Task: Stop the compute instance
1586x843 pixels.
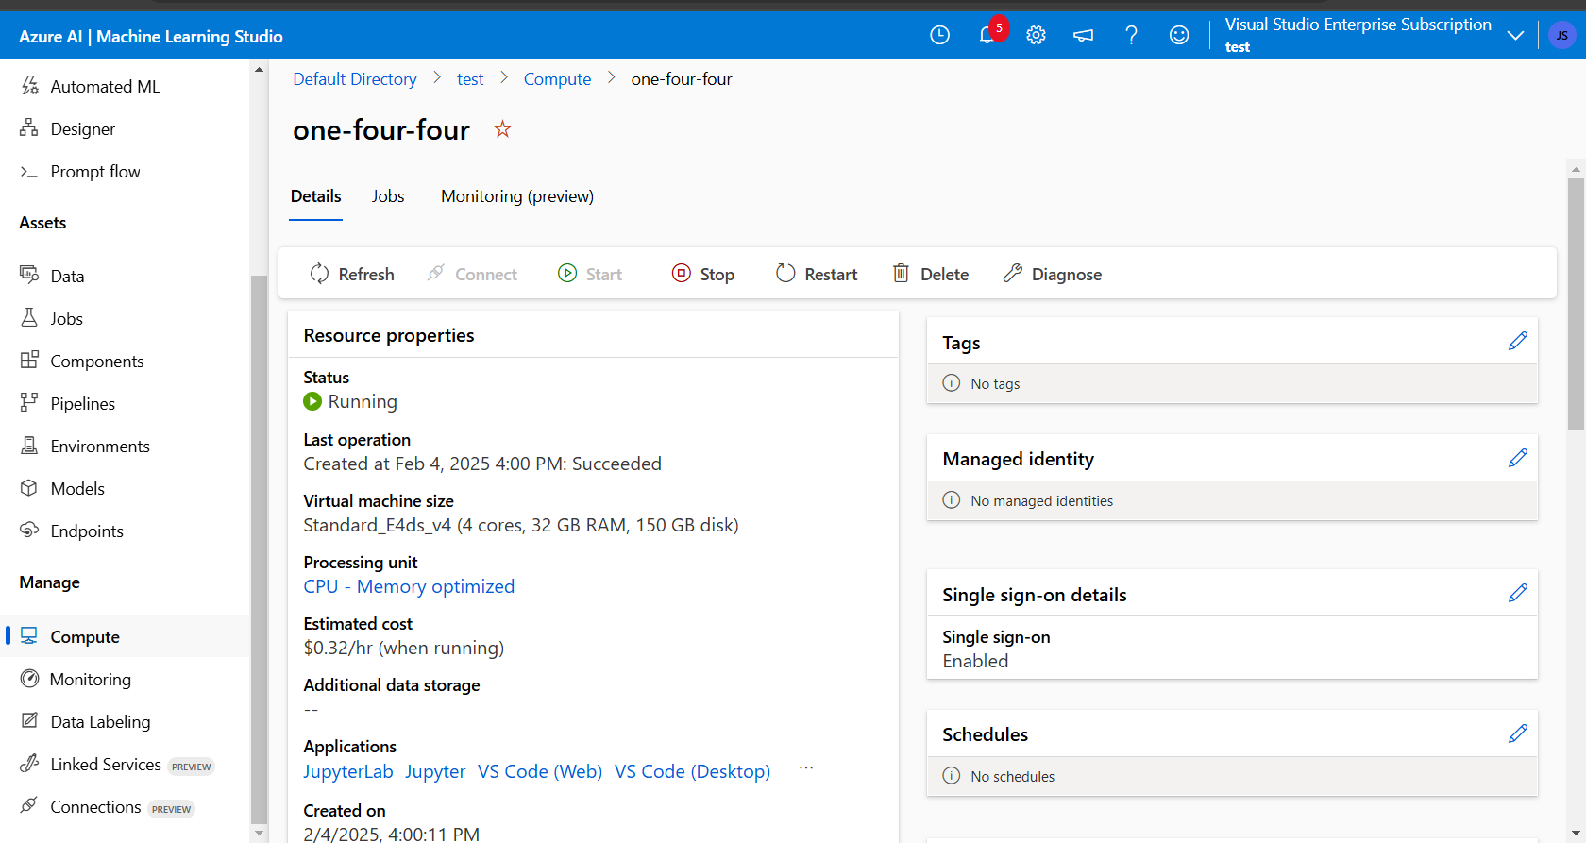Action: pos(703,274)
